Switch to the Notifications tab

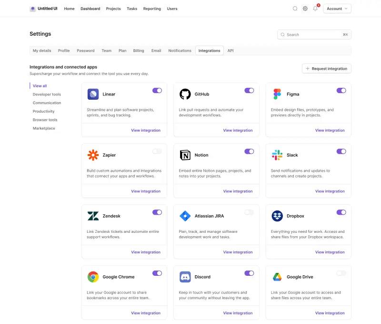pos(180,51)
